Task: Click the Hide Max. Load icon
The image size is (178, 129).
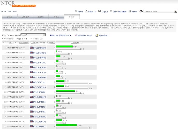Action: (76, 35)
